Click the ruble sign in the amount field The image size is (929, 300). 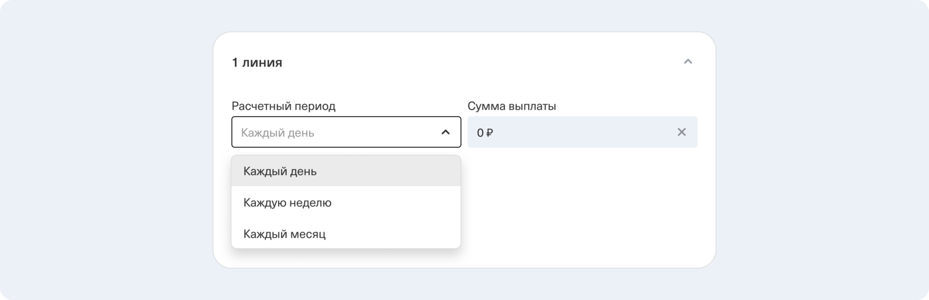coord(490,133)
